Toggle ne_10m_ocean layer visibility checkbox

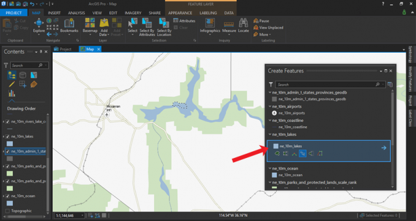point(8,196)
